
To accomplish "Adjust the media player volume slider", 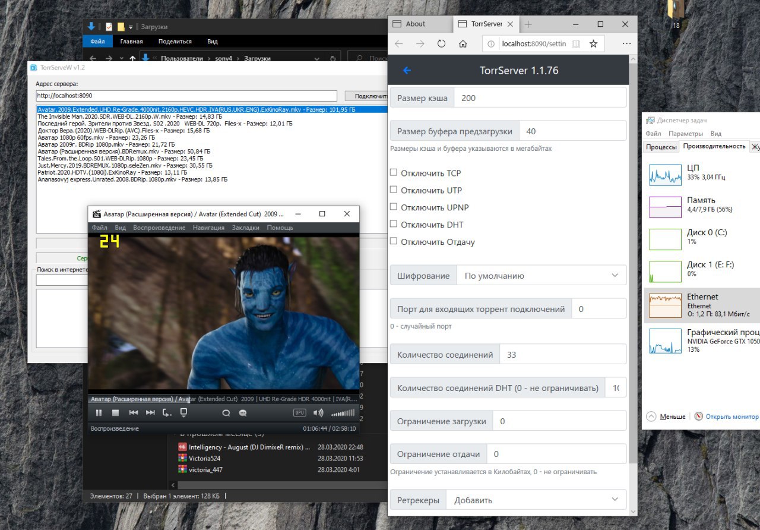I will coord(343,413).
